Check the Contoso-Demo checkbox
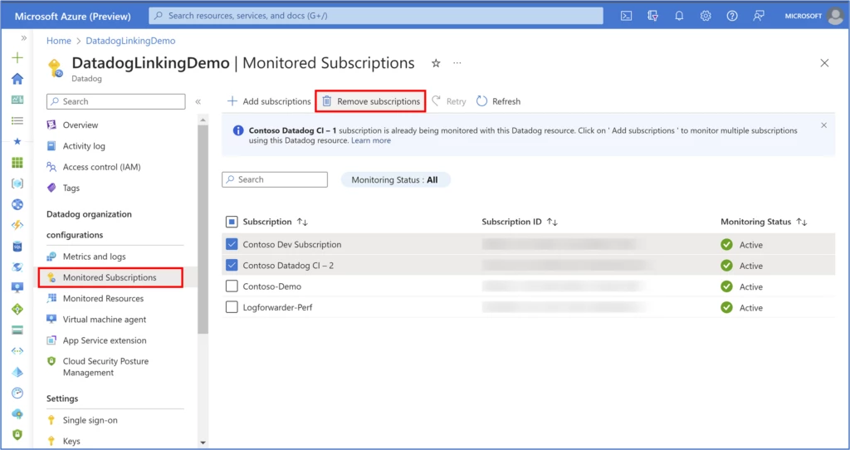850x450 pixels. [232, 286]
